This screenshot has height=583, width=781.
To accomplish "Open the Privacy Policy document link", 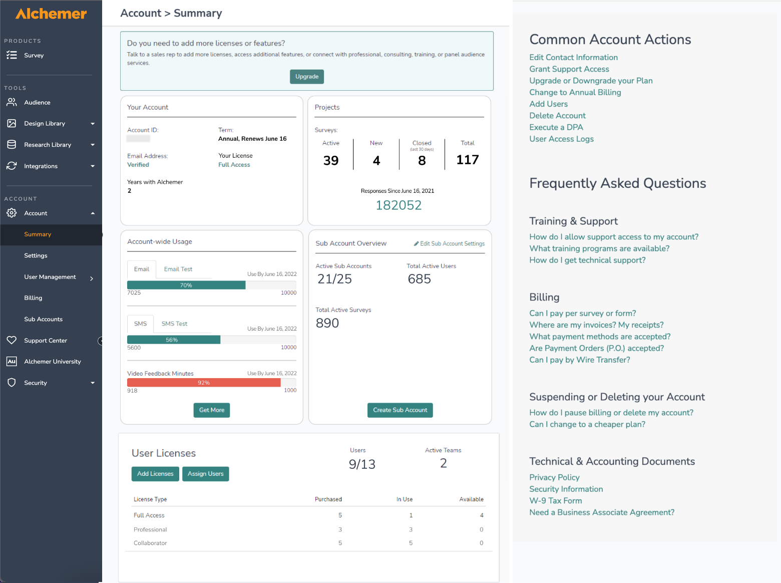I will (x=555, y=478).
